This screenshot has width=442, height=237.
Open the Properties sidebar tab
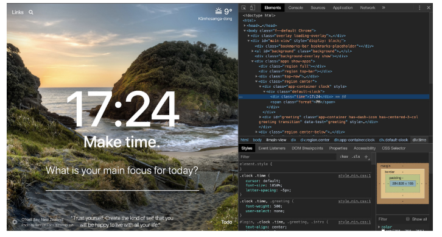pos(338,148)
